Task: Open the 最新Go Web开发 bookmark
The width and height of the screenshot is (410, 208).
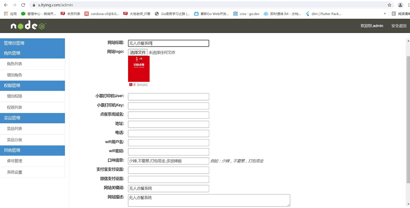Action: [x=211, y=14]
